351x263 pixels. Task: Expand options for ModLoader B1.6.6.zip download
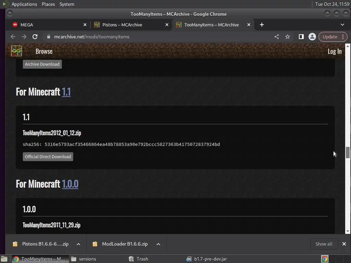pos(158,244)
